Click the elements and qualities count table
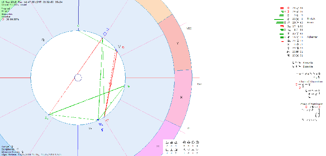The width and height of the screenshot is (326, 156). [181, 147]
